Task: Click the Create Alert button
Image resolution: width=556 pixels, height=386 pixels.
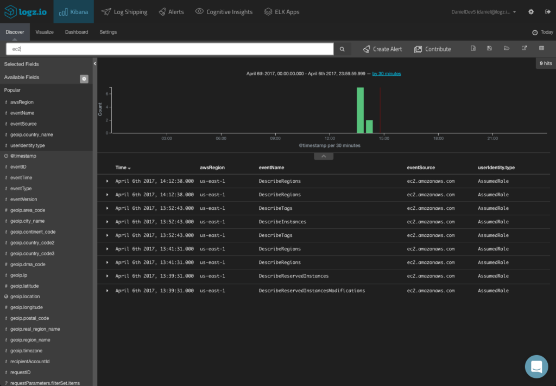Action: (382, 48)
